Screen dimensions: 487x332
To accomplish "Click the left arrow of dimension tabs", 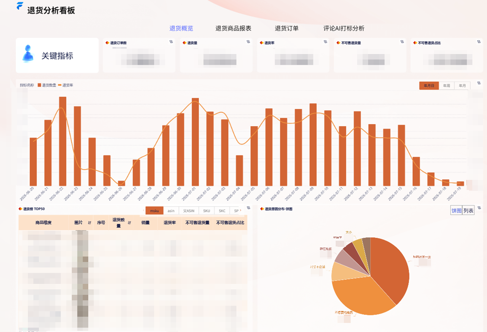I will pyautogui.click(x=143, y=210).
